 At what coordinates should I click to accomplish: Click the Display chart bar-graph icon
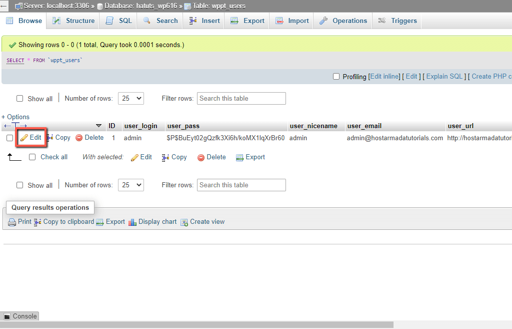[x=132, y=222]
